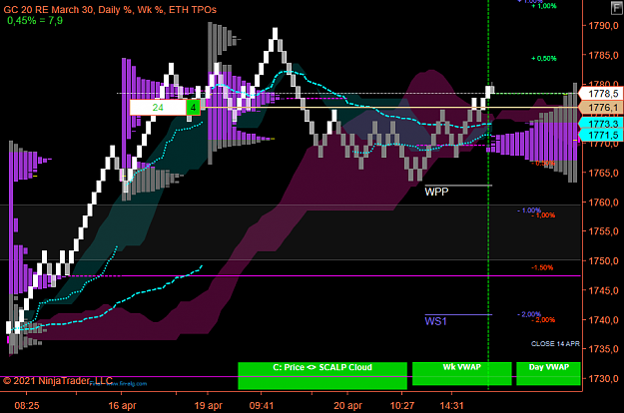Click the 19 apr date label
This screenshot has height=413, width=624.
pos(208,406)
